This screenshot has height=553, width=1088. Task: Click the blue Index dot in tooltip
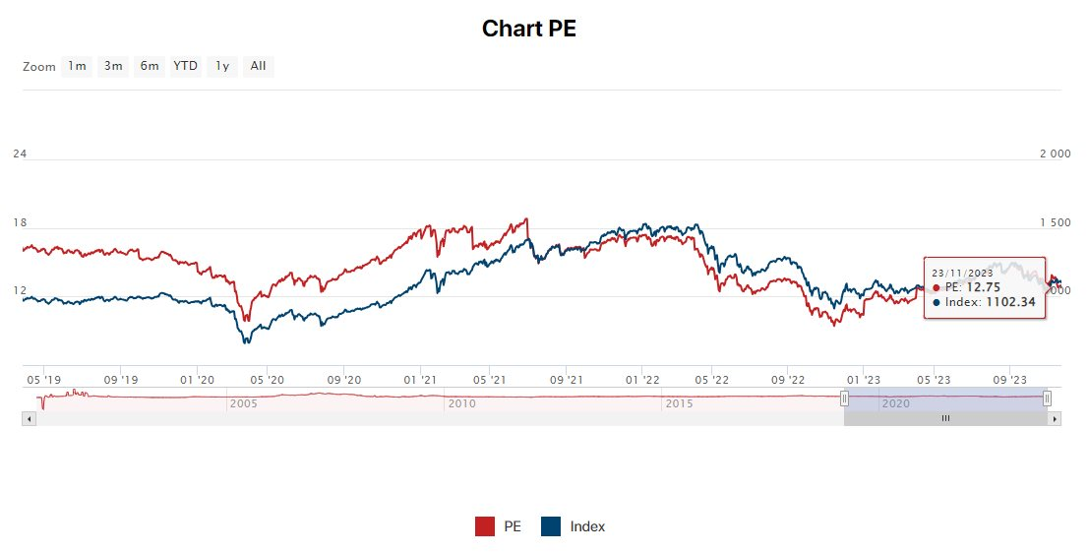click(x=936, y=302)
